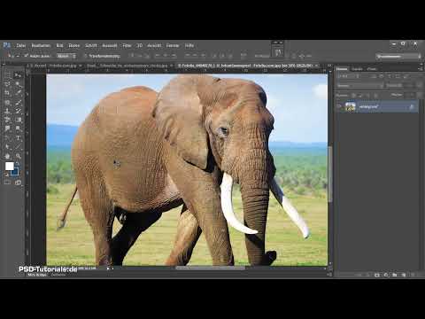The height and width of the screenshot is (319, 425).
Task: Click the canvas horizontal scrollbar
Action: click(210, 268)
